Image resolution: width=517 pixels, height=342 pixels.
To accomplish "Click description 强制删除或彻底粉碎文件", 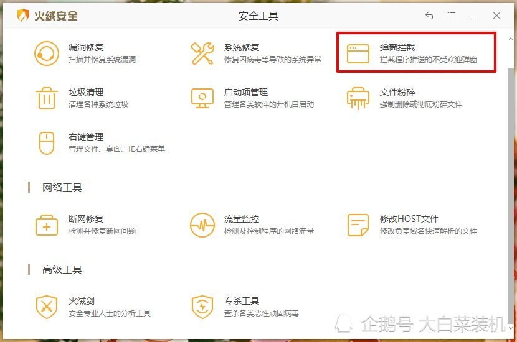I will 421,104.
